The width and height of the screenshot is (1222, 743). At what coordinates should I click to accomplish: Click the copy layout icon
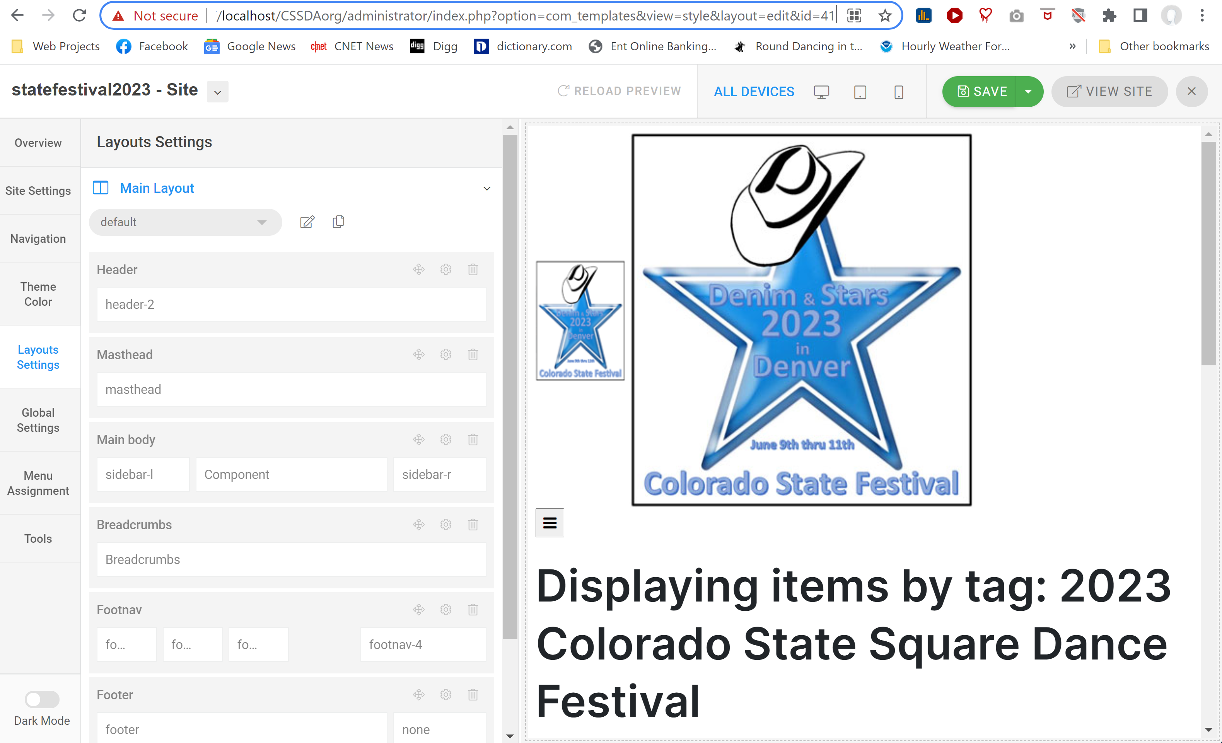tap(338, 222)
